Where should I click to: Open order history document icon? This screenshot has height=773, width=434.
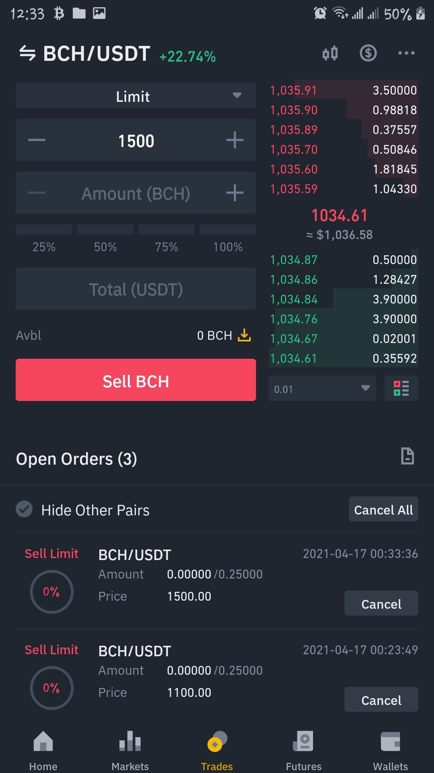click(407, 456)
